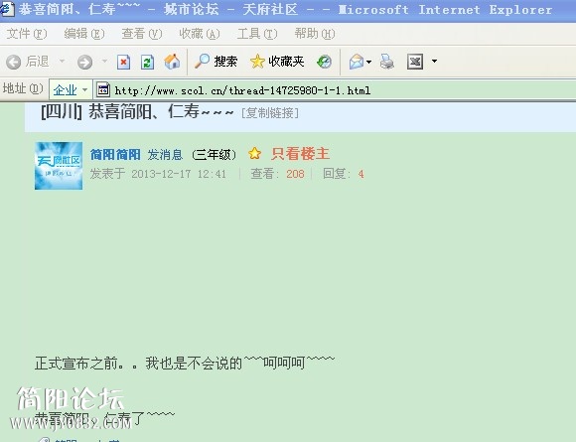The height and width of the screenshot is (442, 576).
Task: Open the 工具(T) menu
Action: 257,34
